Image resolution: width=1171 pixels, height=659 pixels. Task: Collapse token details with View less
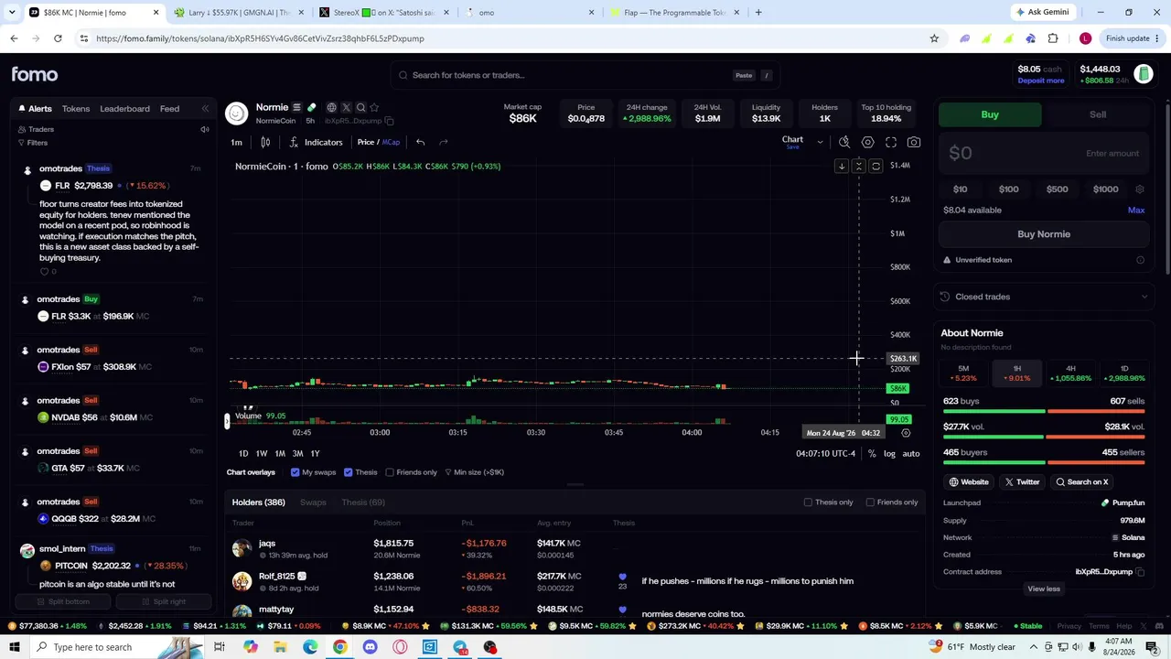tap(1044, 589)
